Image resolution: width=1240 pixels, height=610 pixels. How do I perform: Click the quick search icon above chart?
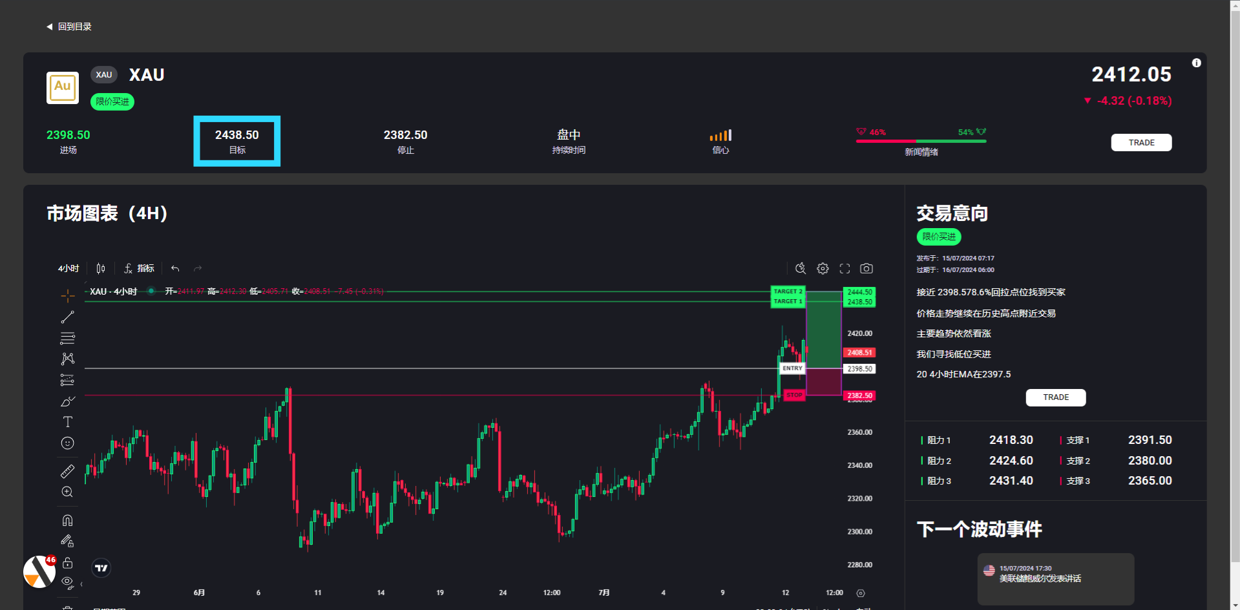[x=801, y=268]
